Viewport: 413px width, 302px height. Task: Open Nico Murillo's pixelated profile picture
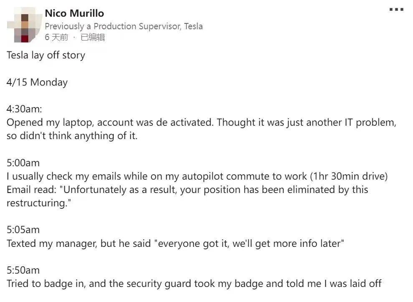pos(25,25)
